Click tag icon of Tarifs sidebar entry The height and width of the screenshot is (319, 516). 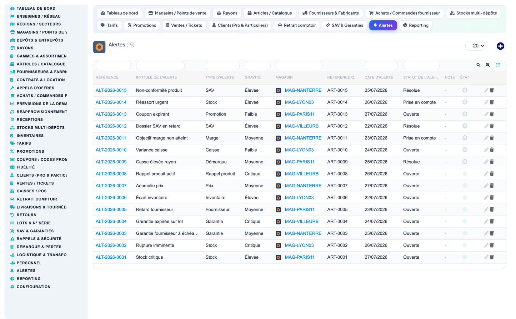pos(12,143)
